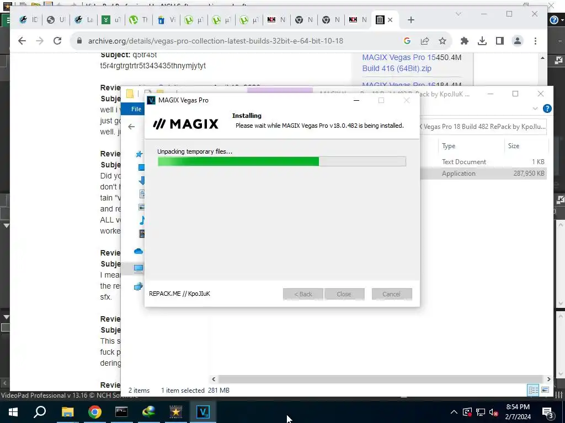Switch Explorer to details view icon
The width and height of the screenshot is (565, 423).
point(533,390)
